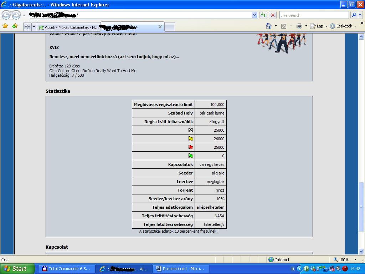Click the checkered flag icon in statistics
Image resolution: width=365 pixels, height=274 pixels.
191,130
